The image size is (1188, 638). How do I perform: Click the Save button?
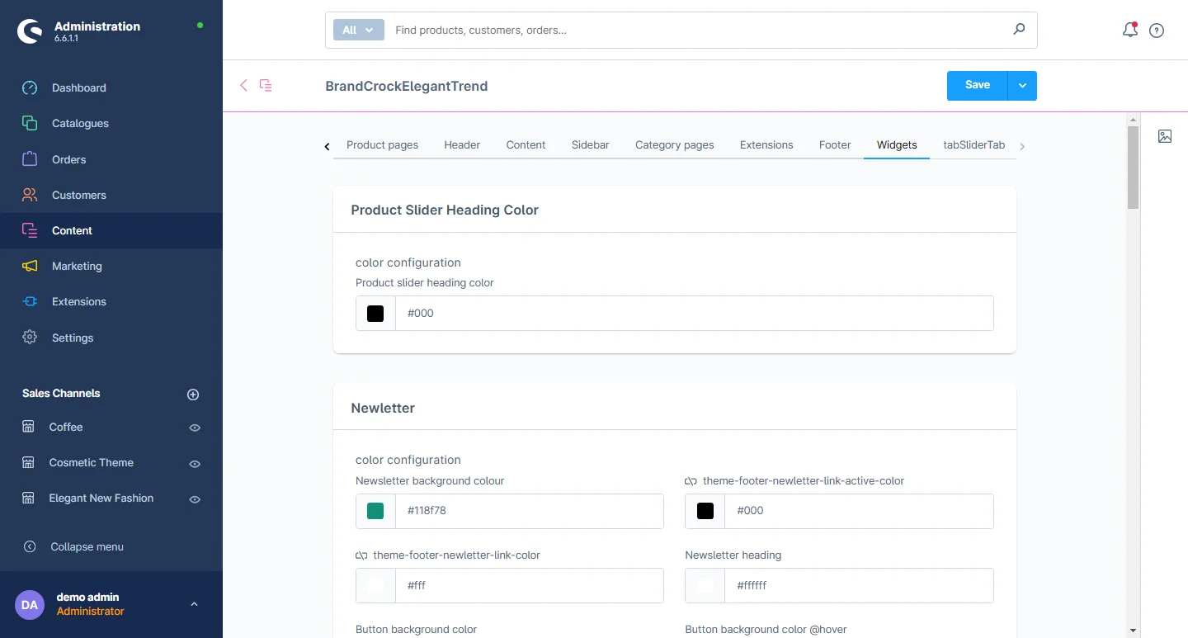(x=977, y=86)
